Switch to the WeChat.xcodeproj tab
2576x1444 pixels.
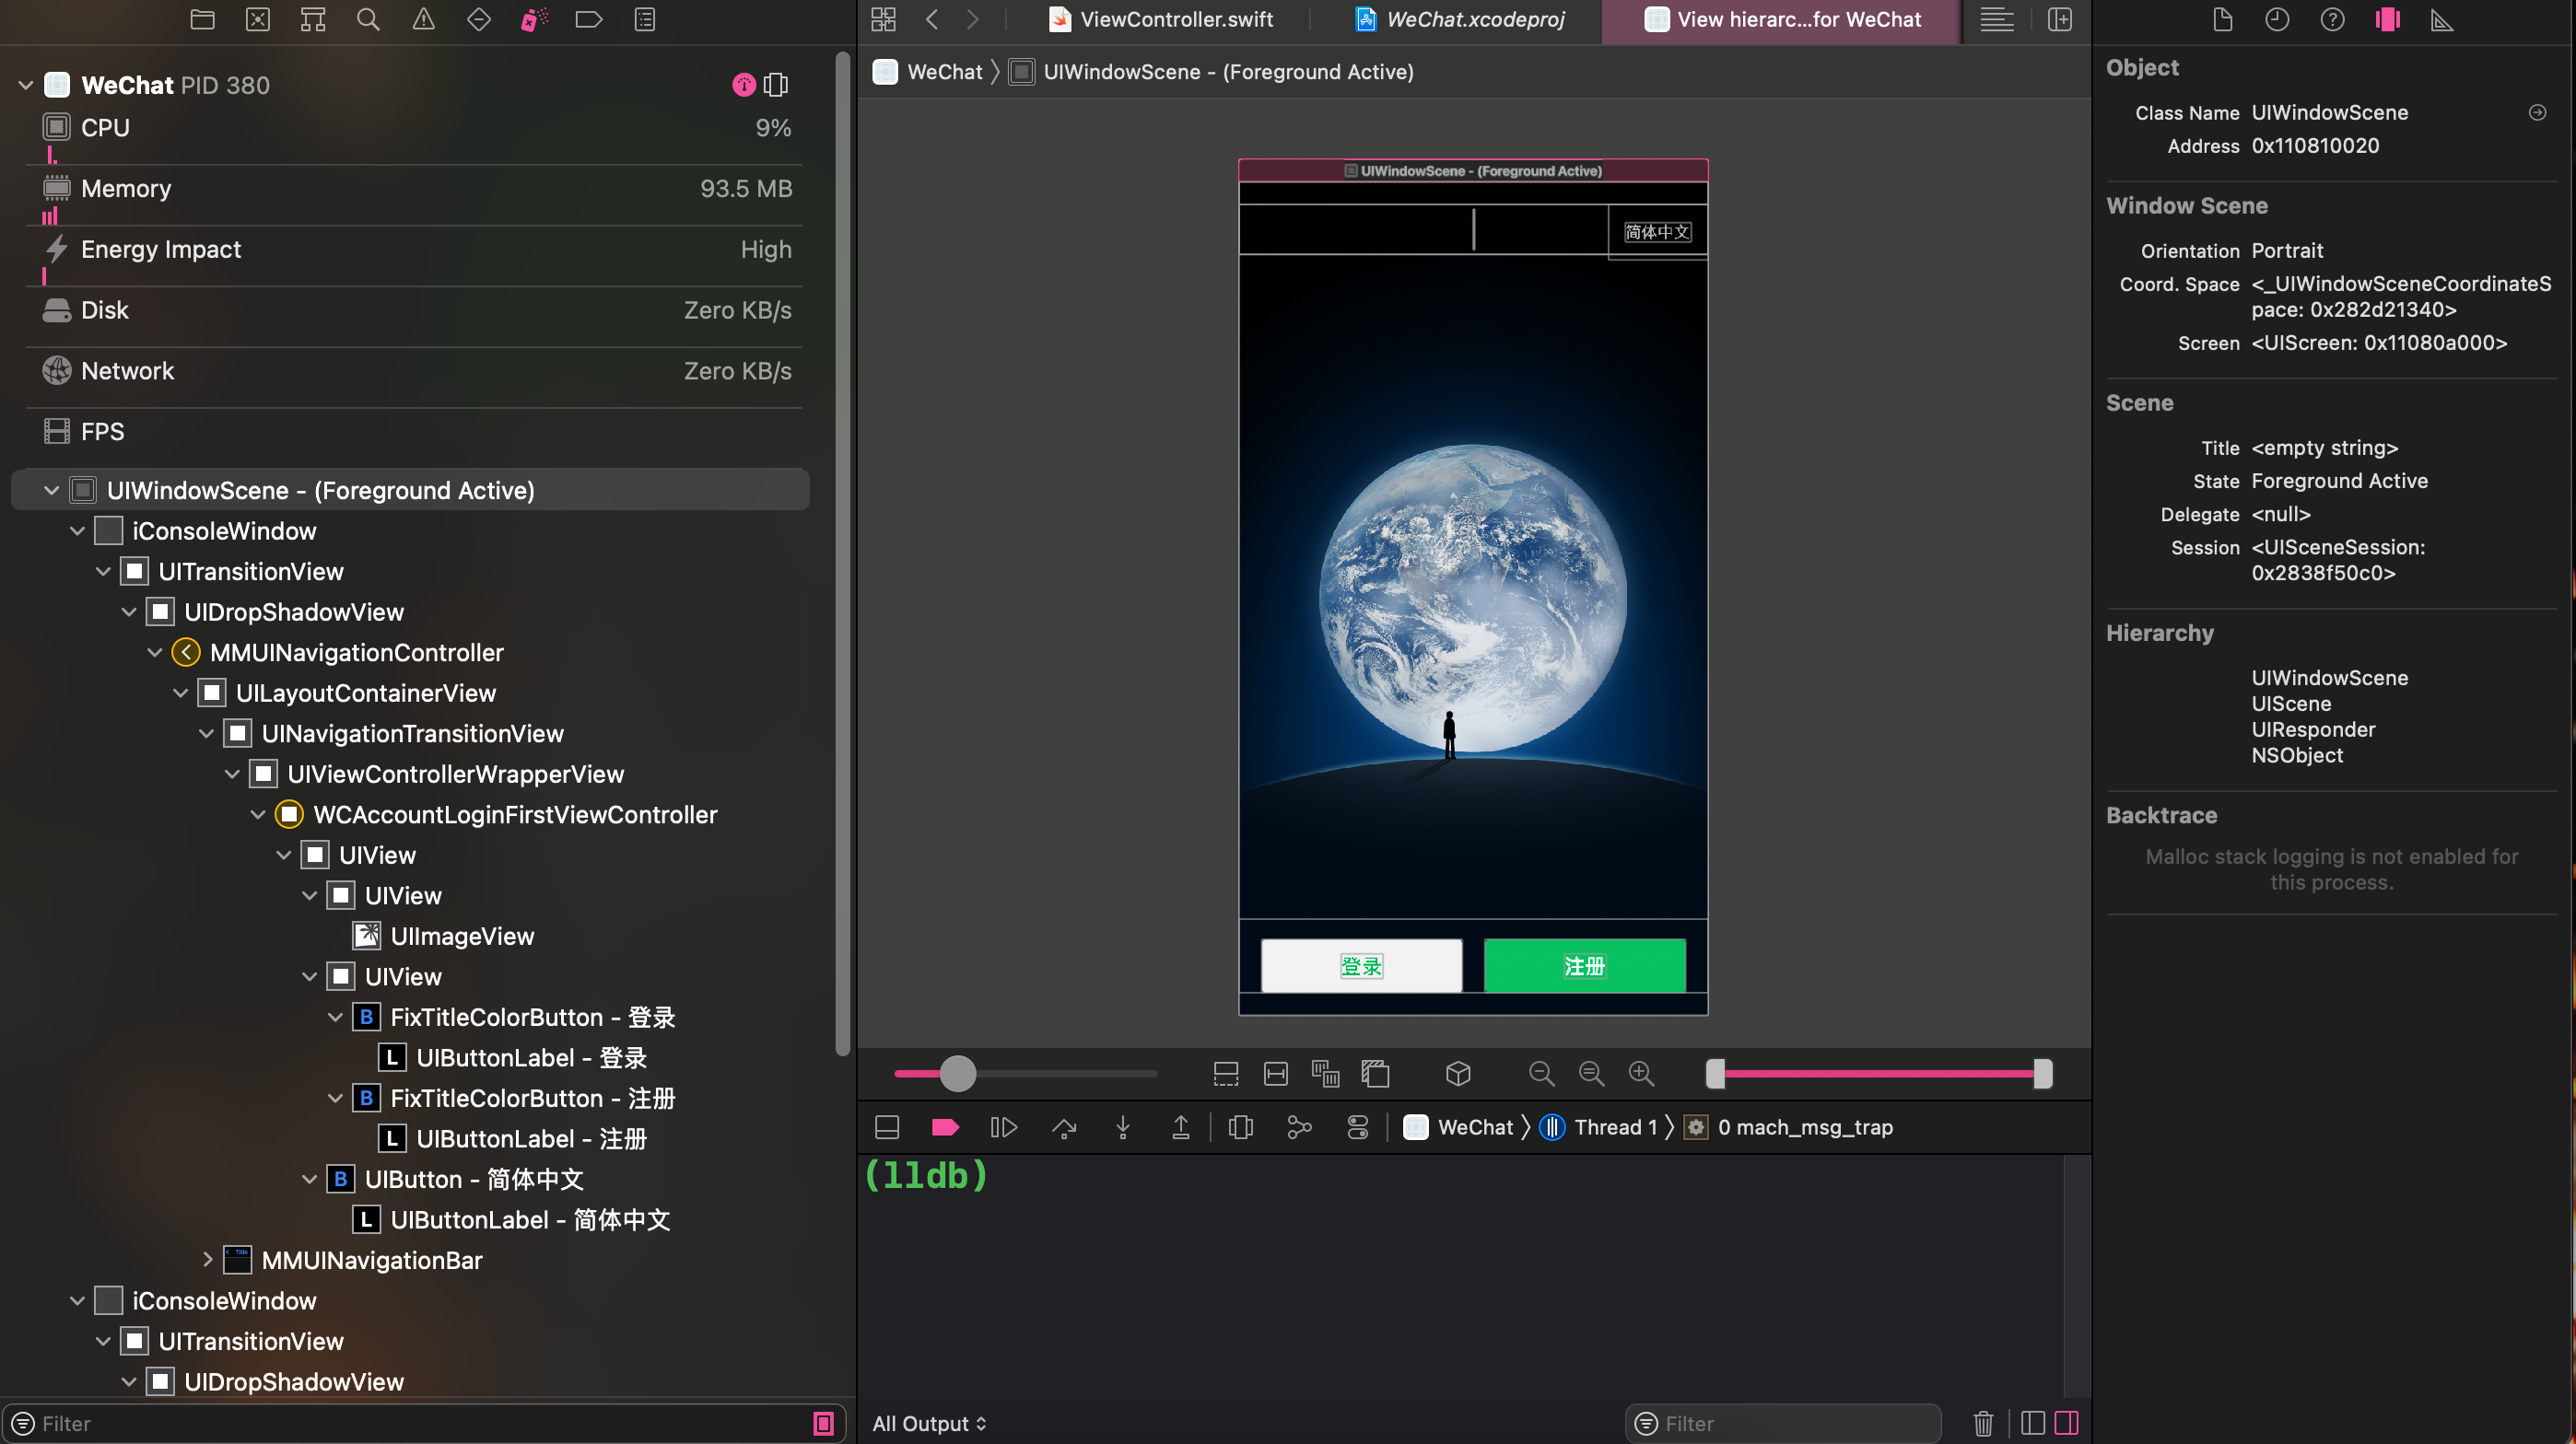1460,19
